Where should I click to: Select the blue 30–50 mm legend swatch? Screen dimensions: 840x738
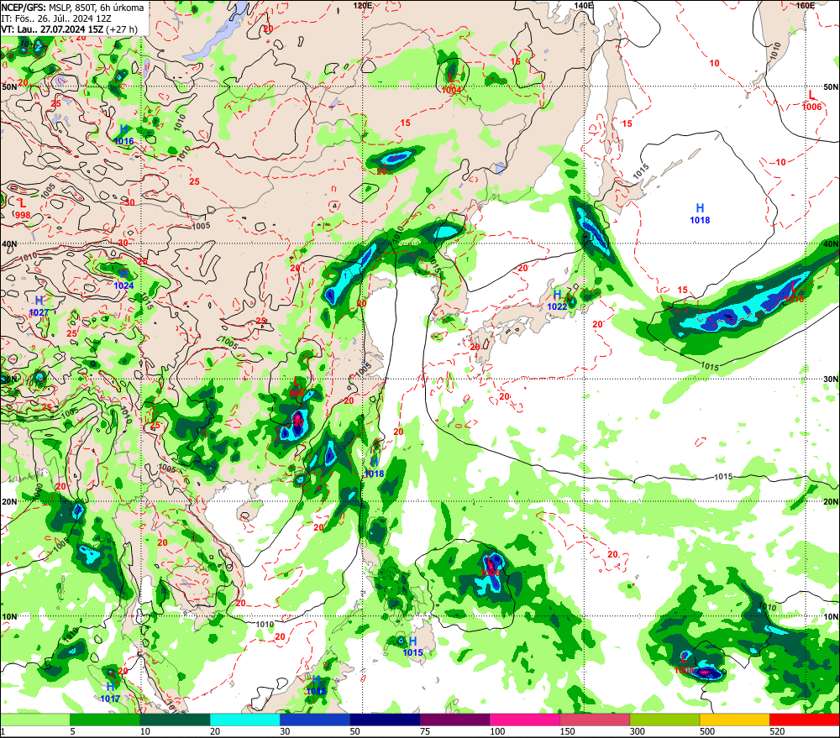(x=315, y=720)
